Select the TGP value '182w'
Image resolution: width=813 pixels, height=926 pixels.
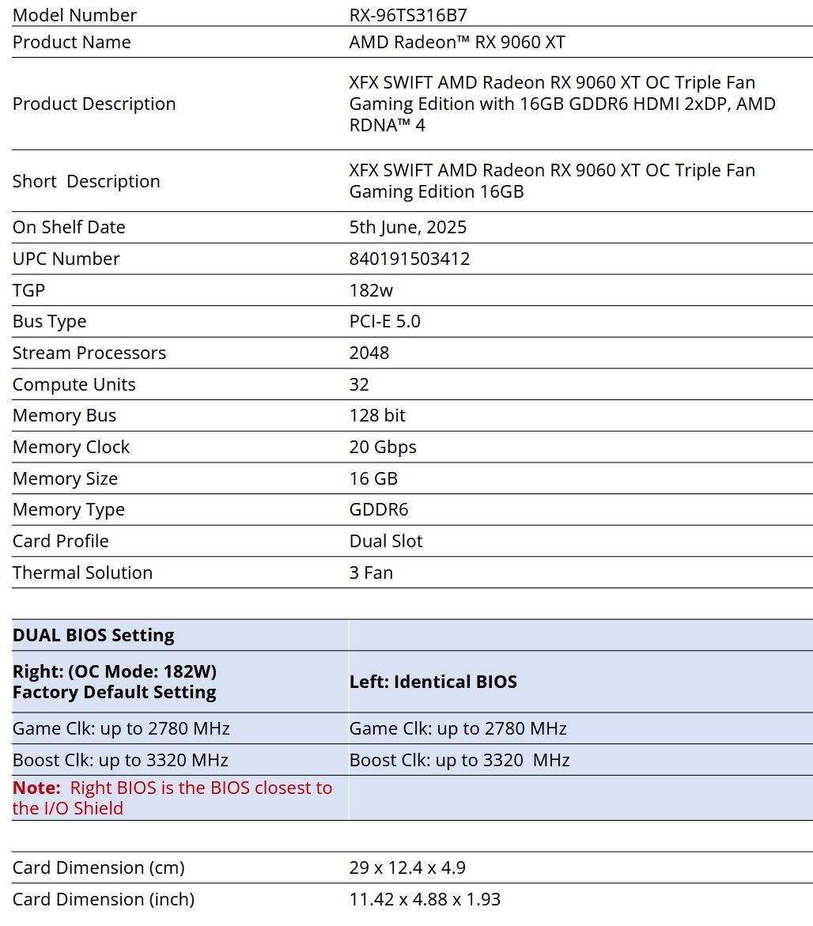[x=371, y=290]
